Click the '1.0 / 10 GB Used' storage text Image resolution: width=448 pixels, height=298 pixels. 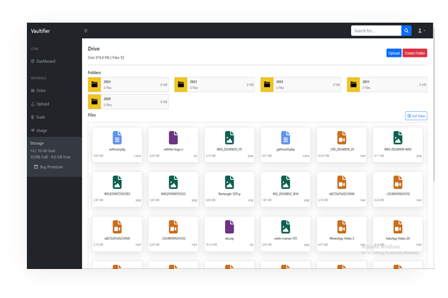(42, 151)
